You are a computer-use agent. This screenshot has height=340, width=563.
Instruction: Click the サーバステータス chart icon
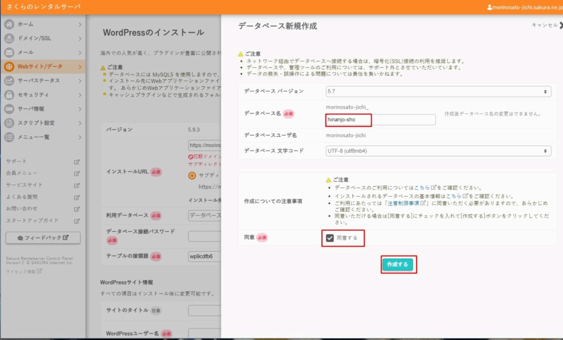click(9, 81)
